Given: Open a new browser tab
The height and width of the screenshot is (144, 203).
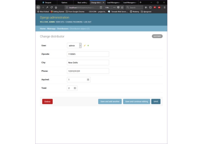Looking at the screenshot, I should 140,2.
